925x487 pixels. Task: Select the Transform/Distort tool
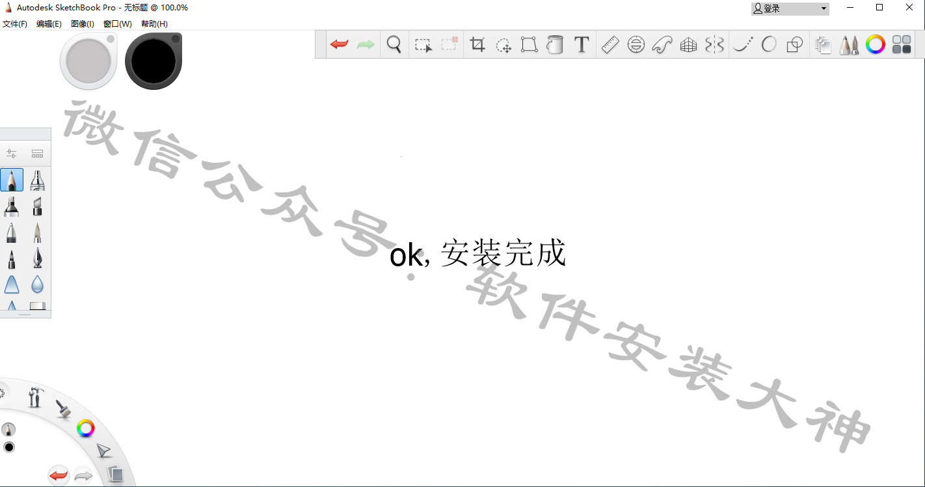[530, 44]
